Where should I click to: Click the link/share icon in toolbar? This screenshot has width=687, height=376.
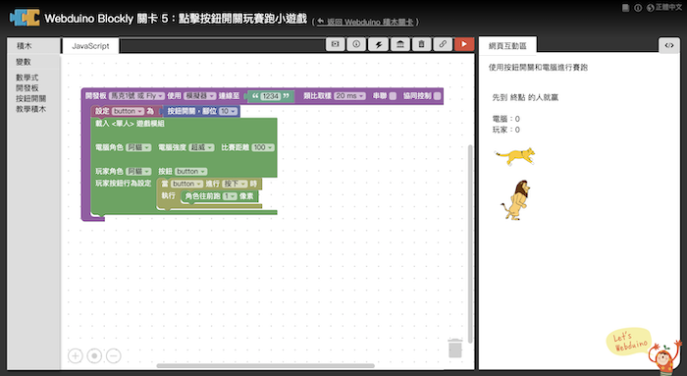pos(443,44)
